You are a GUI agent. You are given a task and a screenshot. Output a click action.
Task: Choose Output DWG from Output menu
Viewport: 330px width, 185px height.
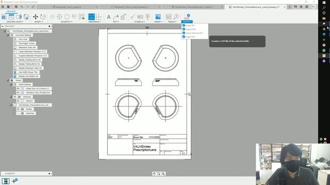[x=195, y=29]
